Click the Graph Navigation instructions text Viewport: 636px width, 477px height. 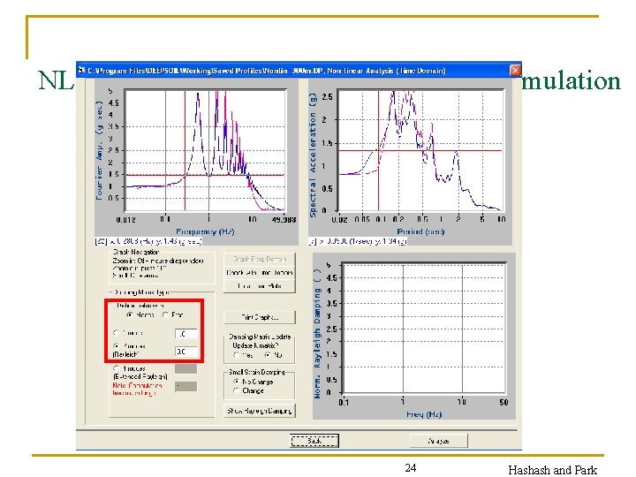tap(158, 268)
